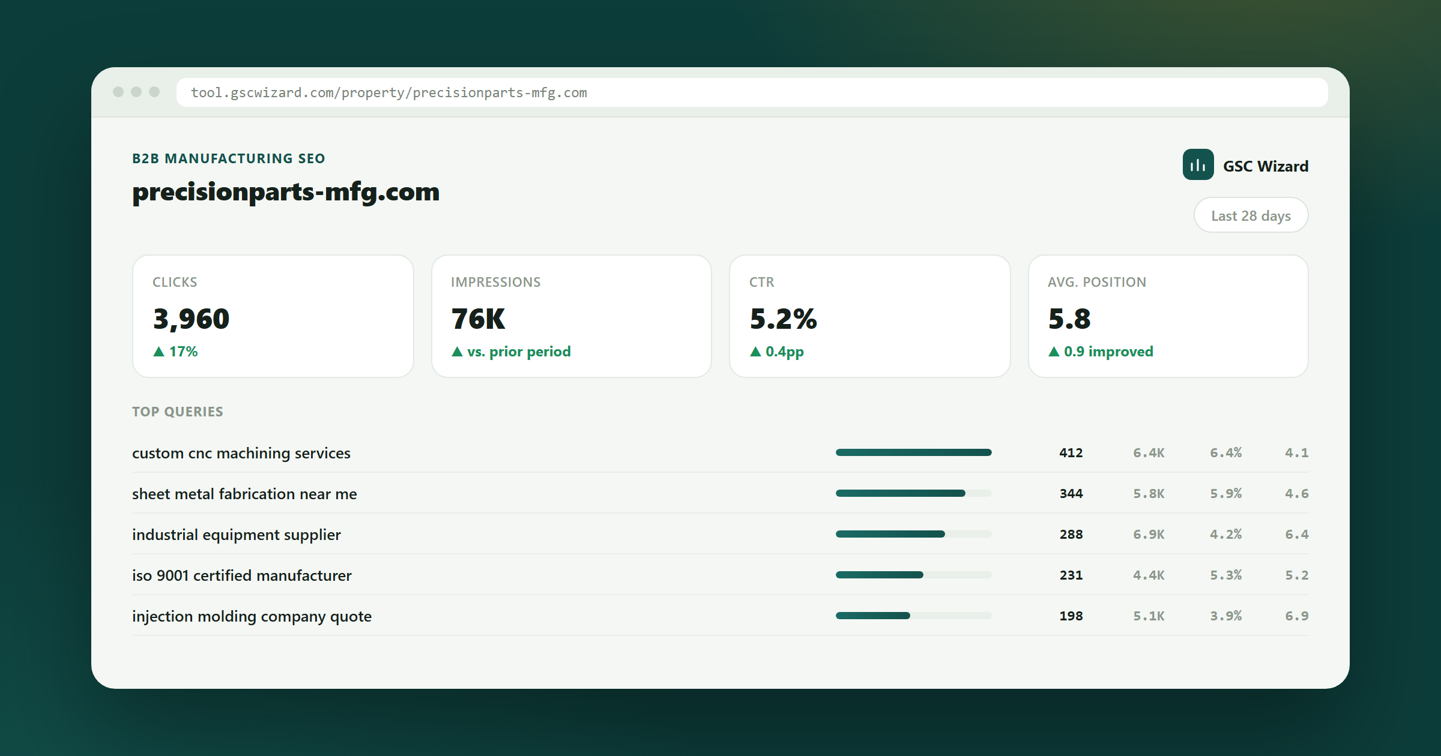Click the GSC Wizard brand name

point(1266,166)
